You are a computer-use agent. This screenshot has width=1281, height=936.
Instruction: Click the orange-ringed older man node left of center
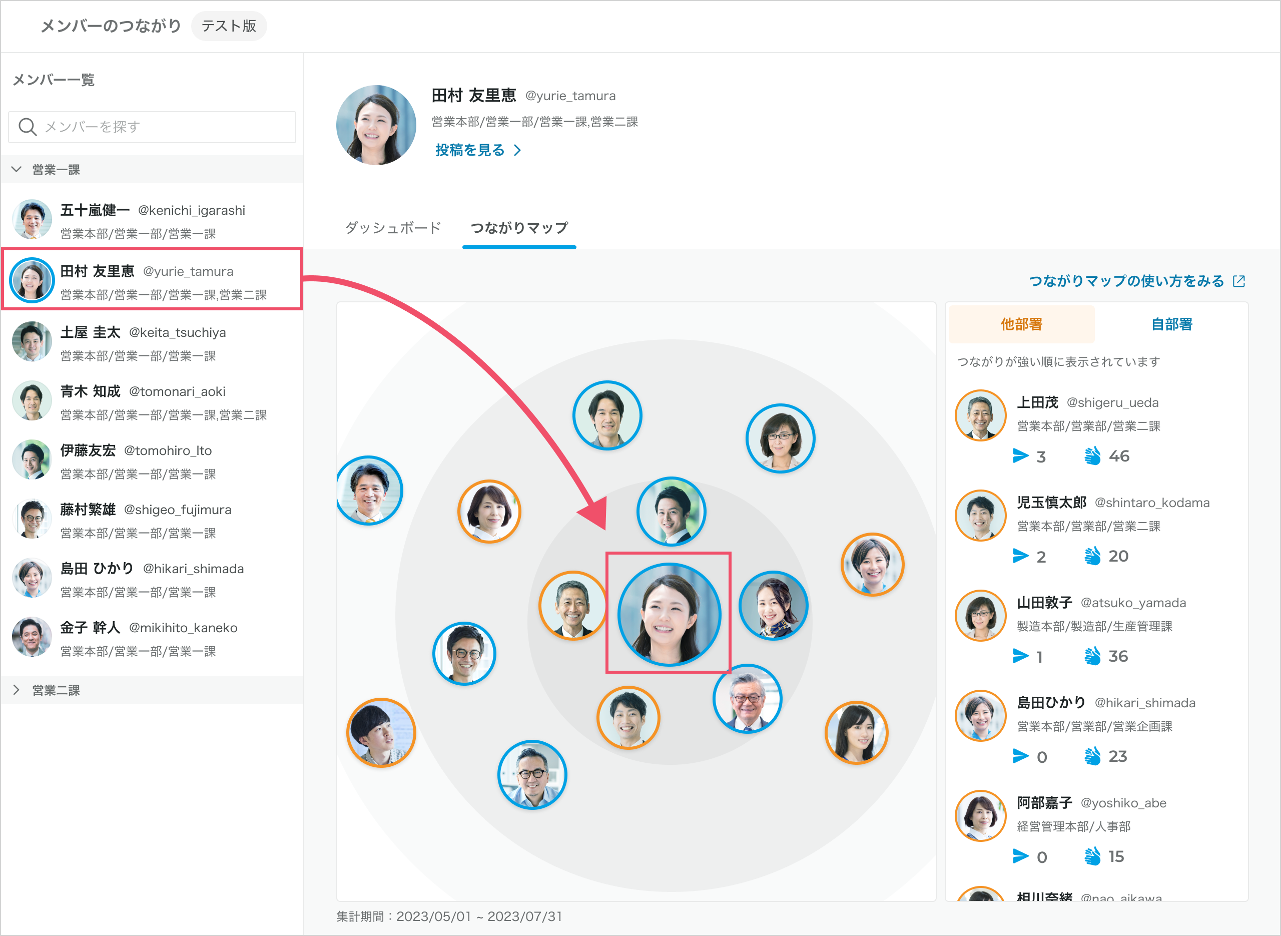click(573, 606)
